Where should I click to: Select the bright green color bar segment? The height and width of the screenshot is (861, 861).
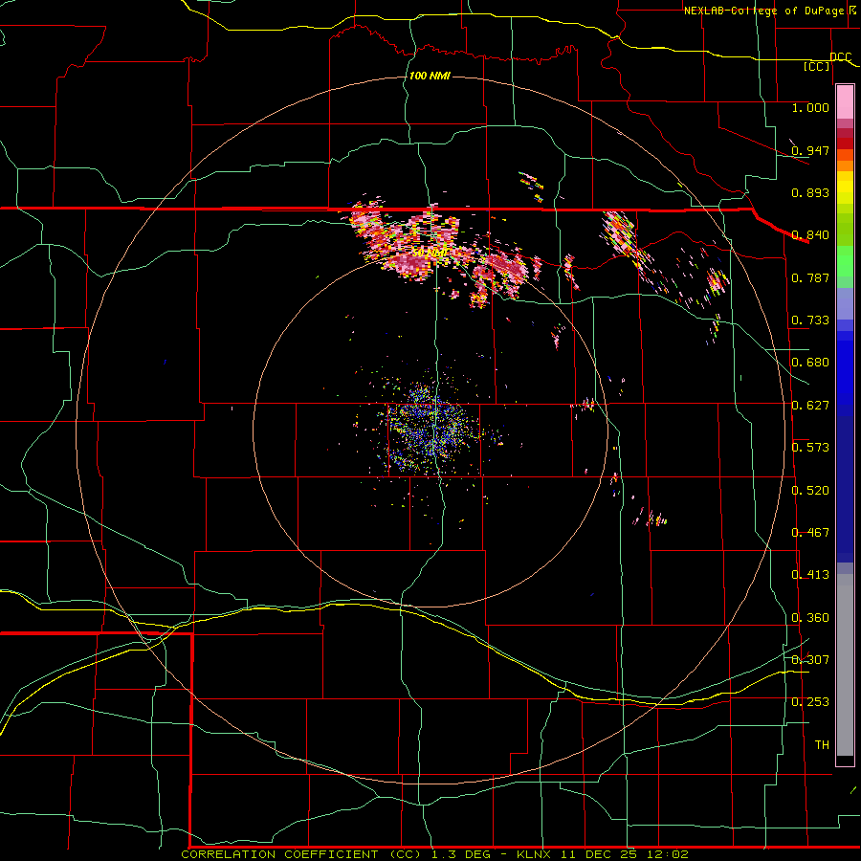coord(845,261)
